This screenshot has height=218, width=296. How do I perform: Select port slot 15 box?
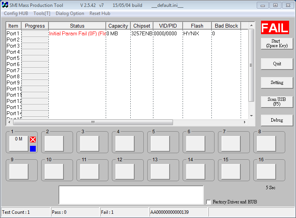231,172
